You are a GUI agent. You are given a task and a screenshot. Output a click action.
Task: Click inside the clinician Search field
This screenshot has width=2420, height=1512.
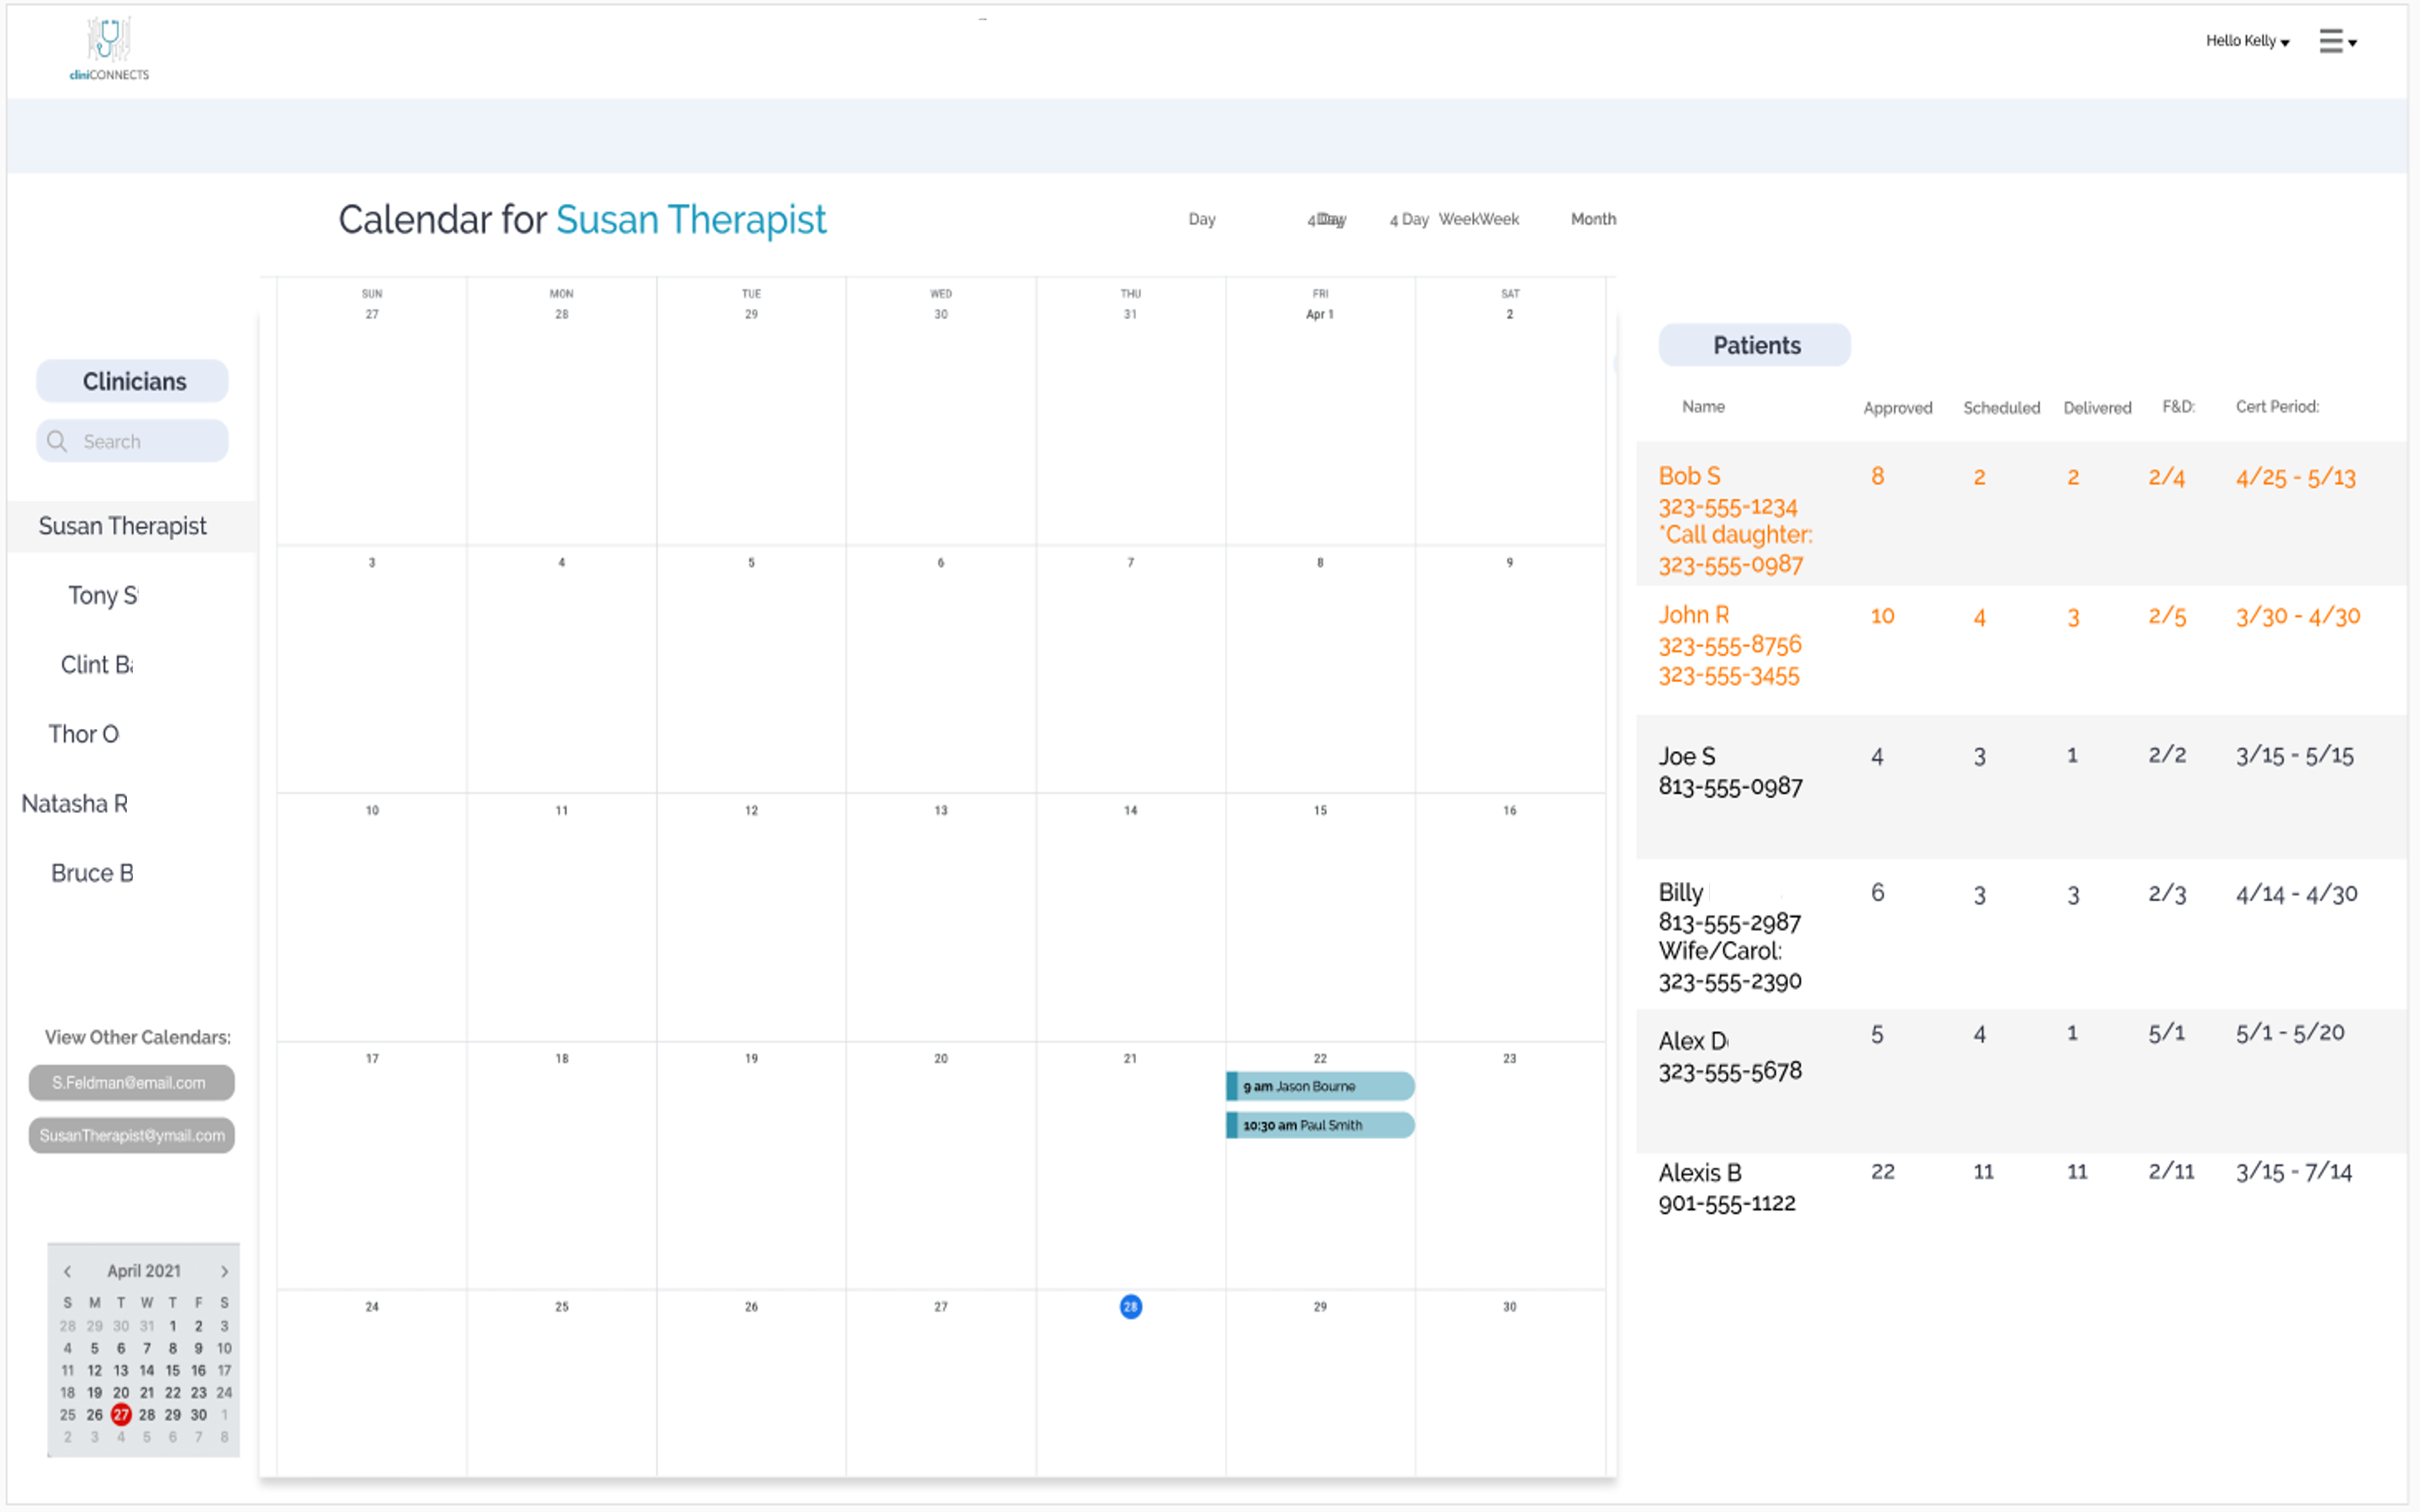pos(140,440)
